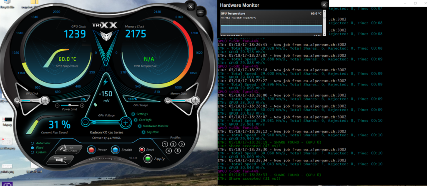427x186 pixels.
Task: Load profile 3
Action: (x=182, y=144)
